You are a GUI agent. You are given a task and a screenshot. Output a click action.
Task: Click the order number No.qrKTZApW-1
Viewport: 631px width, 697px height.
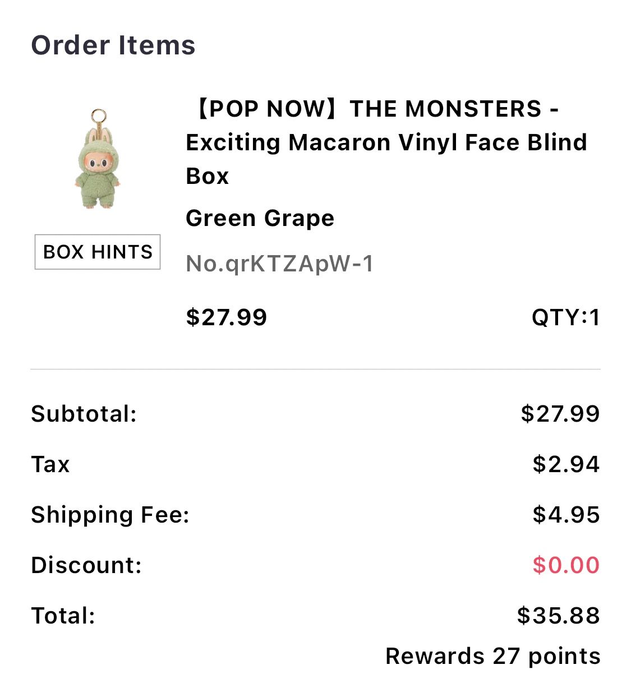279,263
